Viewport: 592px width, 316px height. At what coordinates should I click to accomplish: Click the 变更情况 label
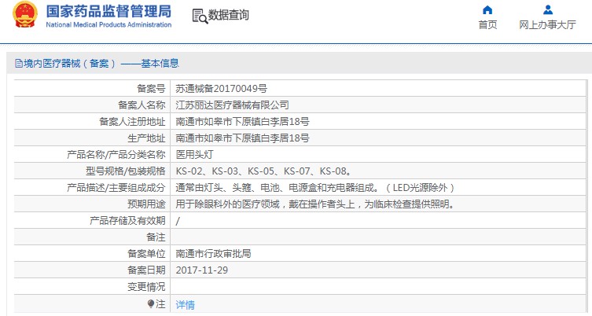[x=146, y=287]
